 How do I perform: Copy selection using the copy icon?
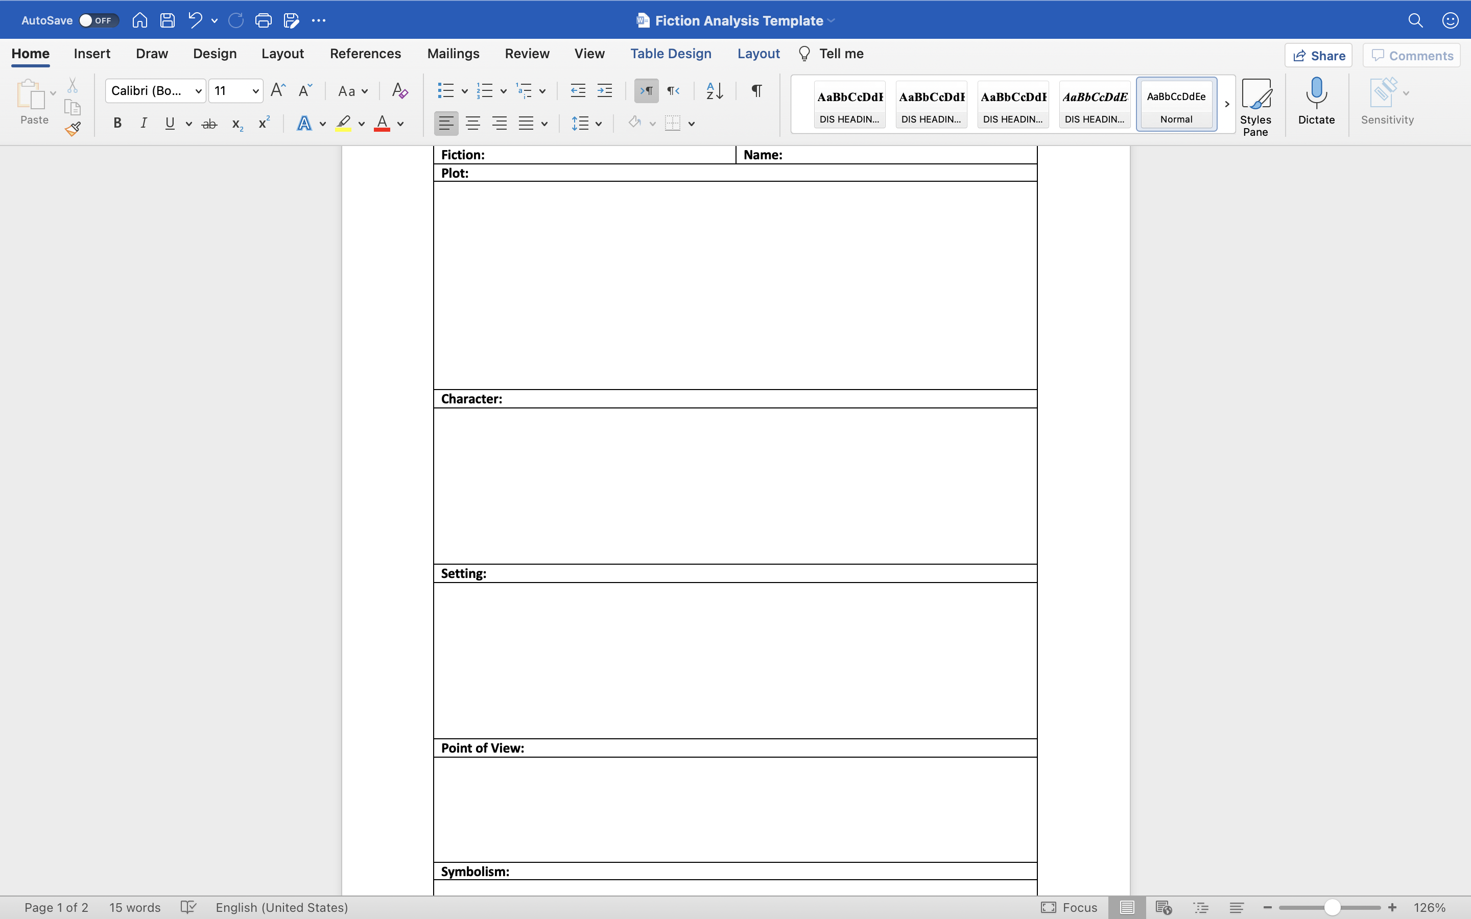[73, 108]
